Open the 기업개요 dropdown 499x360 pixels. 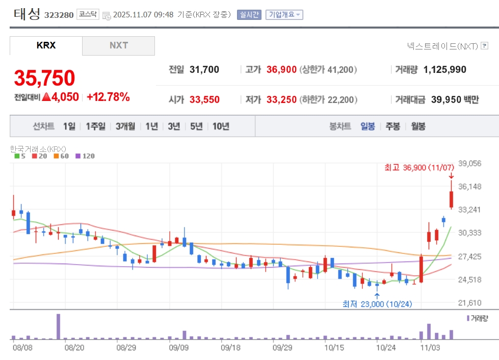(284, 15)
